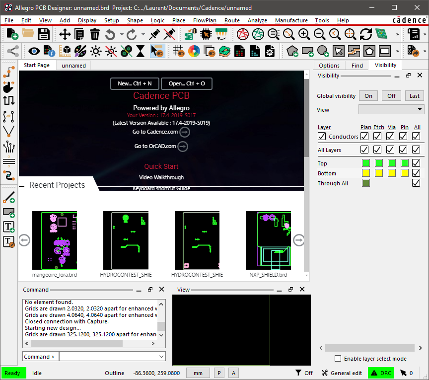The image size is (429, 380).
Task: Click the Rats All green circle icon
Action: pyautogui.click(x=258, y=34)
